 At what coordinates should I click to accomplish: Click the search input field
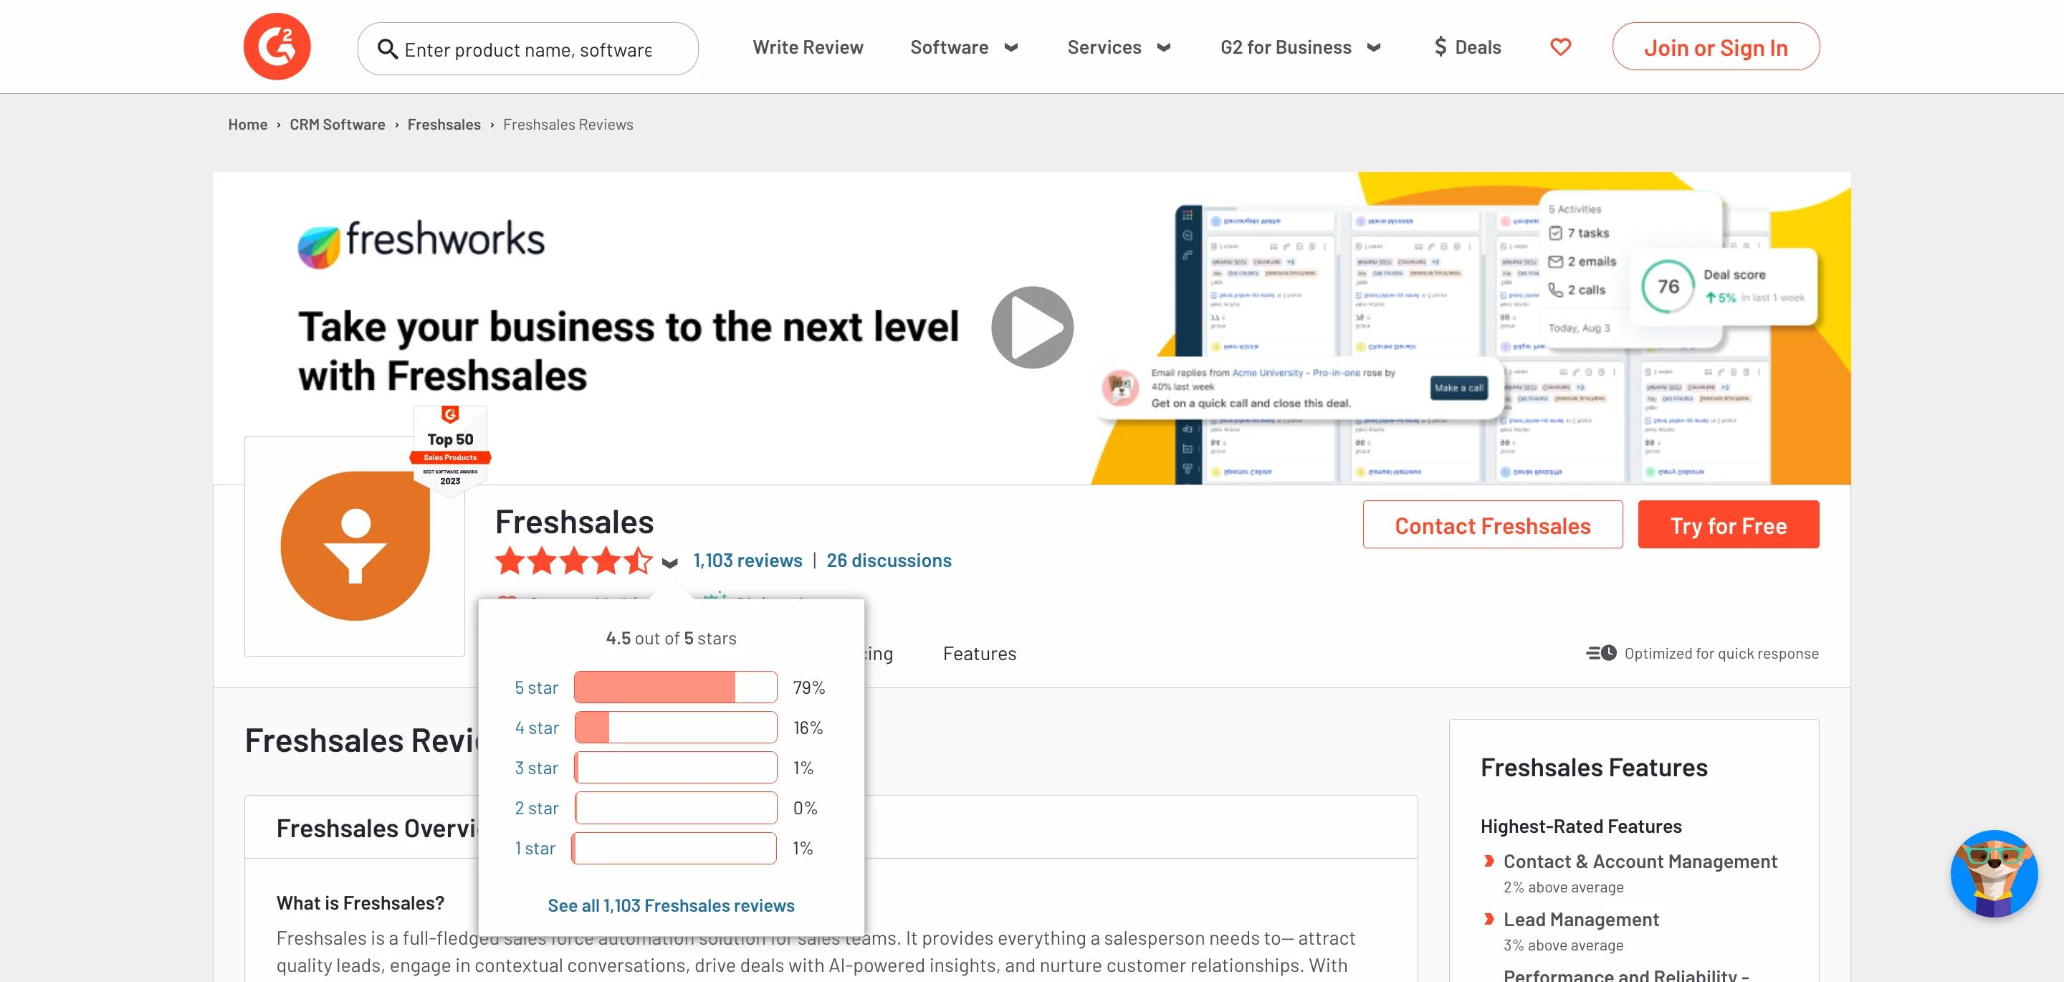click(529, 46)
